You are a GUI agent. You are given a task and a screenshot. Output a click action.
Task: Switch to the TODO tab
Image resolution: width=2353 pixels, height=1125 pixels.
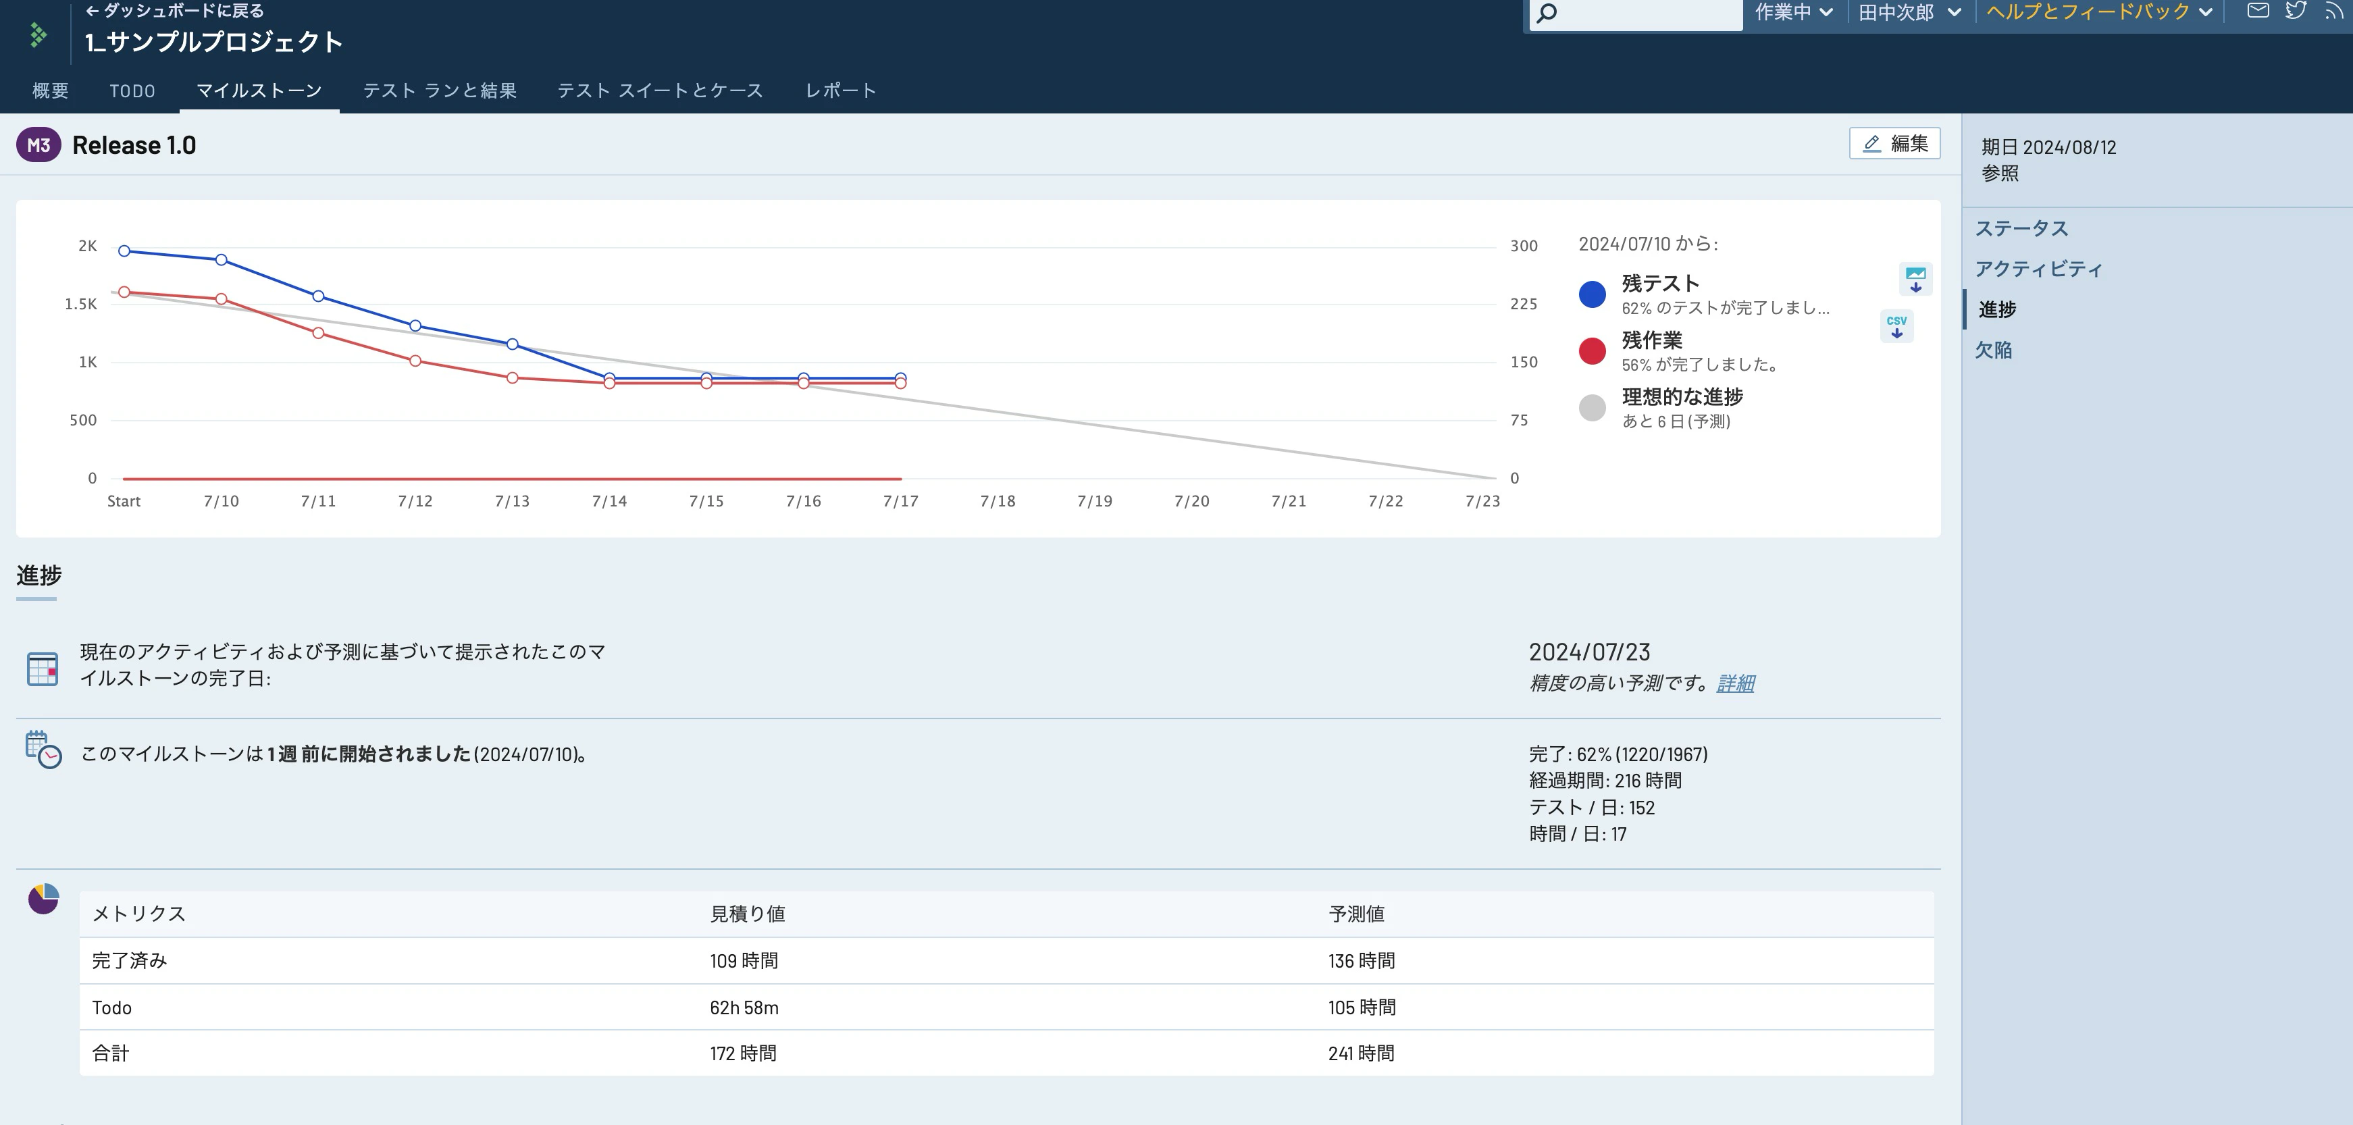click(132, 90)
